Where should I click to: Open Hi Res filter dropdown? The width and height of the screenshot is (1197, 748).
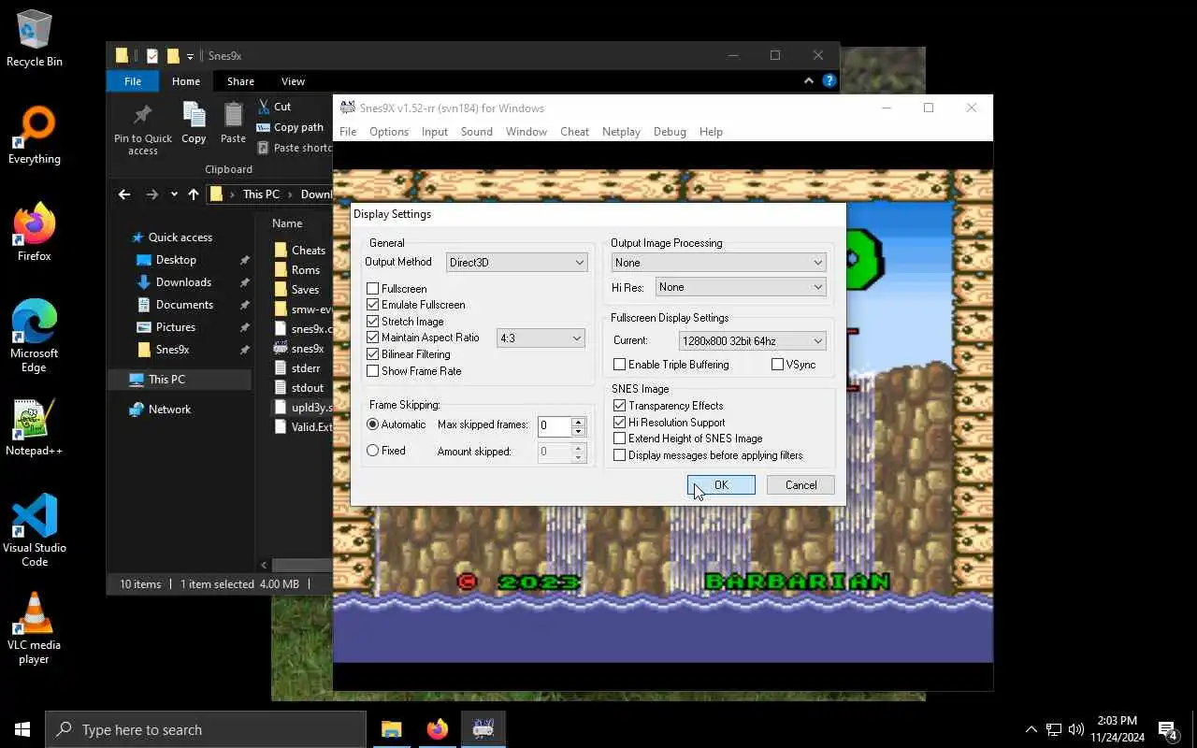740,287
